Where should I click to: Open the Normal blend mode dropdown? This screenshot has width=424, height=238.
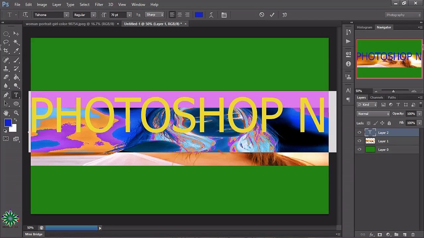click(x=374, y=114)
